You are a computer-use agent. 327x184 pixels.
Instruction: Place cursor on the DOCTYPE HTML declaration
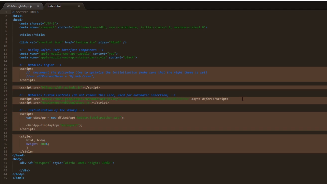(x=25, y=12)
